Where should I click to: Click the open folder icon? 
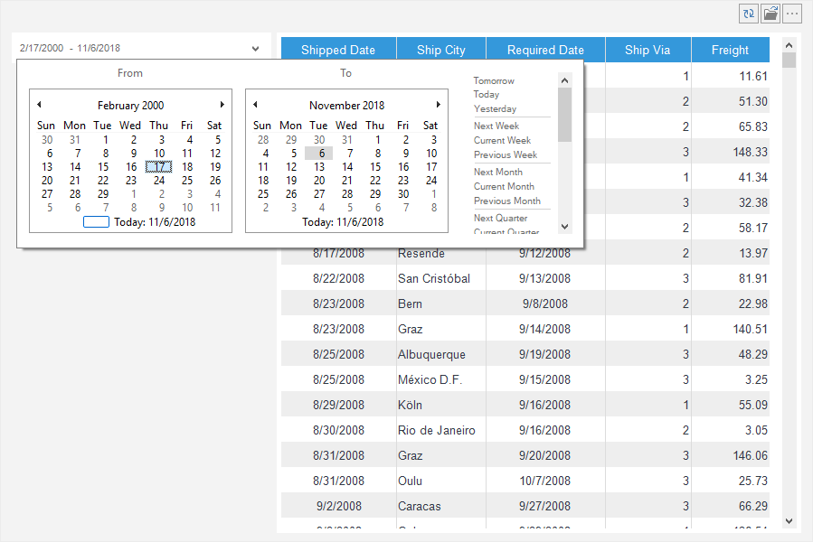770,14
